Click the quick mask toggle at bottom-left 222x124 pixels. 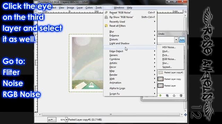[x=36, y=115]
